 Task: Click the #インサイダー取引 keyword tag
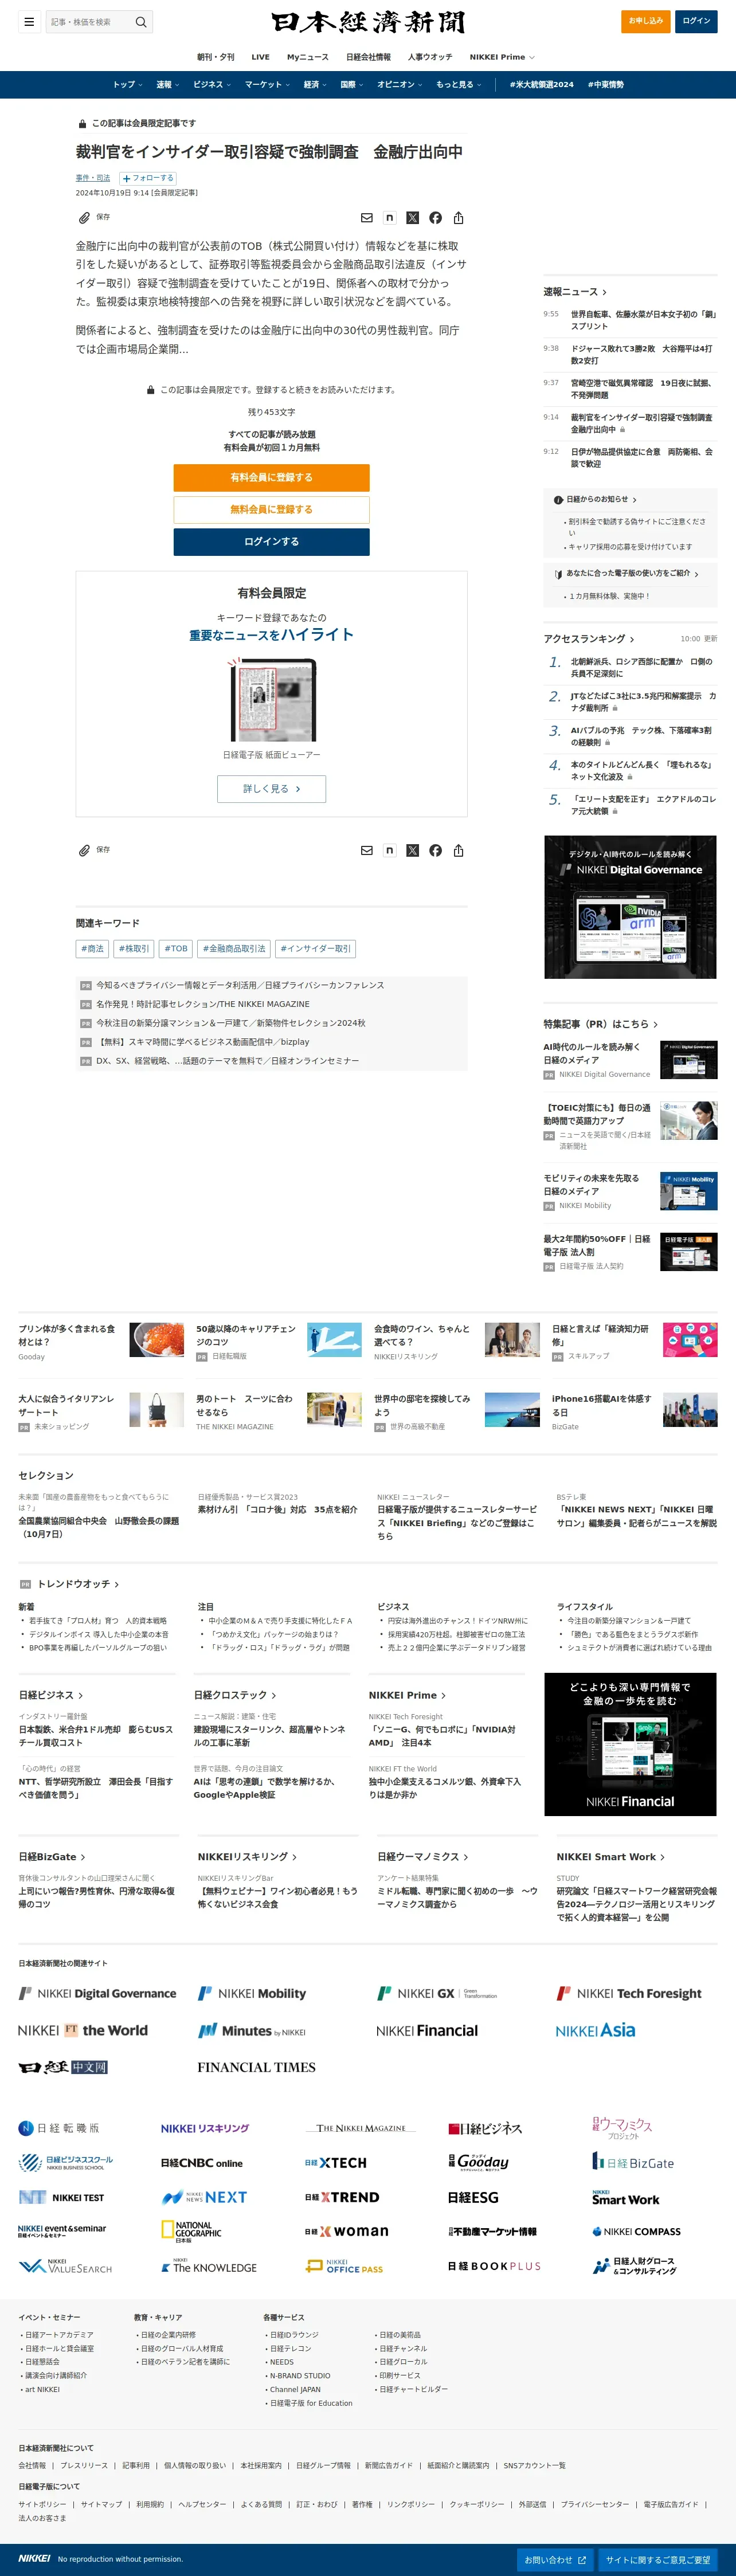(315, 949)
